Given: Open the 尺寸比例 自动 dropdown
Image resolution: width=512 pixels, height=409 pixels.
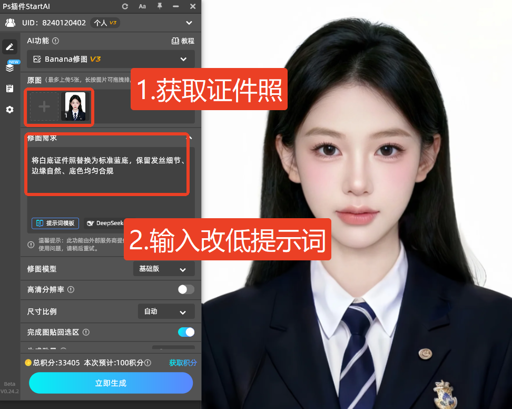Looking at the screenshot, I should 166,311.
